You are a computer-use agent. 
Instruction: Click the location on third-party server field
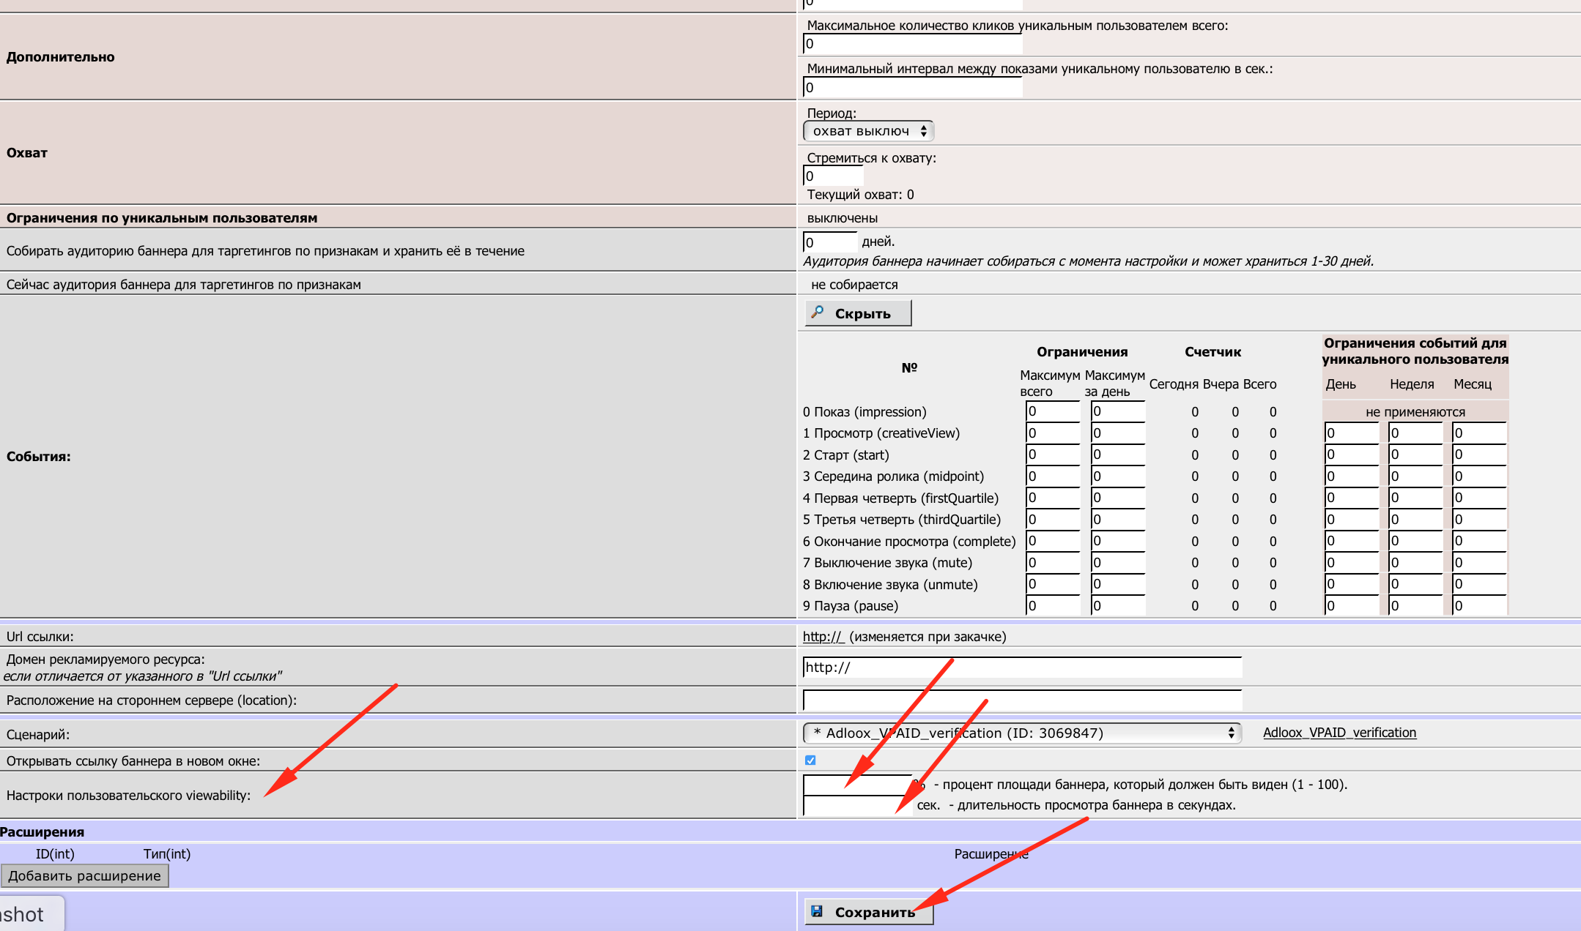pos(1022,700)
